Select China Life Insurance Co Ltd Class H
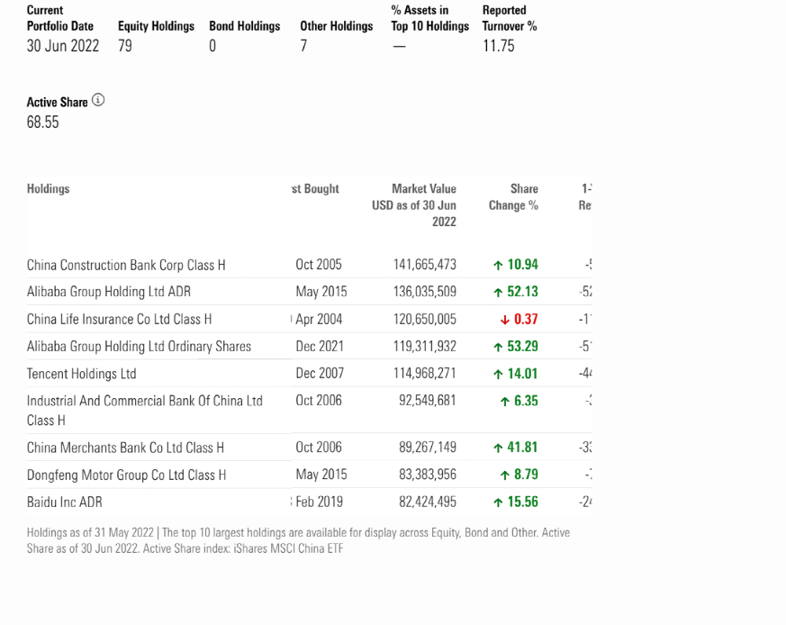This screenshot has width=786, height=625. tap(119, 319)
